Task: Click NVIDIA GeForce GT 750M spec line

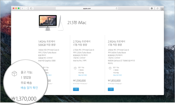Action: pyautogui.click(x=121, y=62)
